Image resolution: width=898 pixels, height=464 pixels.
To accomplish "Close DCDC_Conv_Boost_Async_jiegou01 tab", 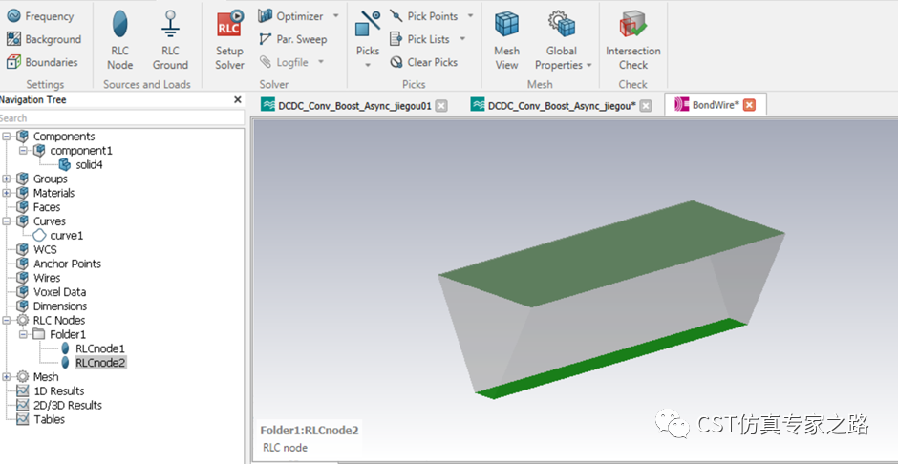I will 441,105.
